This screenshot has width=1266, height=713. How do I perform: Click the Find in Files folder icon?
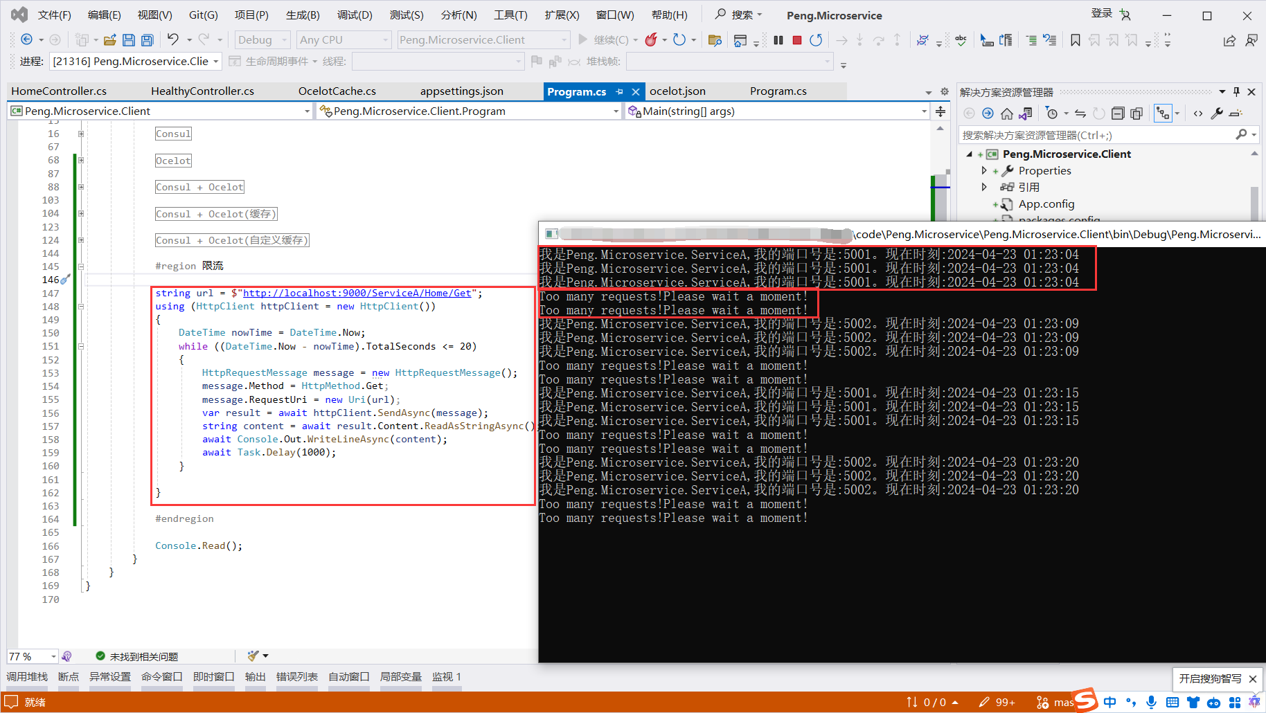pos(715,40)
